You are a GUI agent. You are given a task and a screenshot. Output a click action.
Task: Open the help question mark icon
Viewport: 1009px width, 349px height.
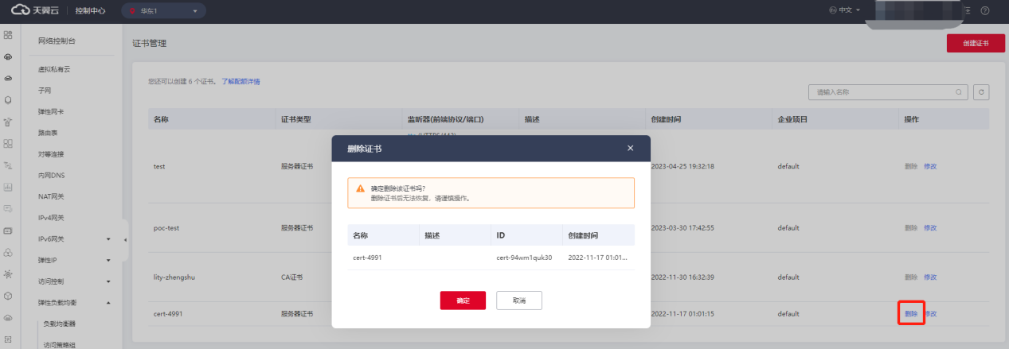986,11
